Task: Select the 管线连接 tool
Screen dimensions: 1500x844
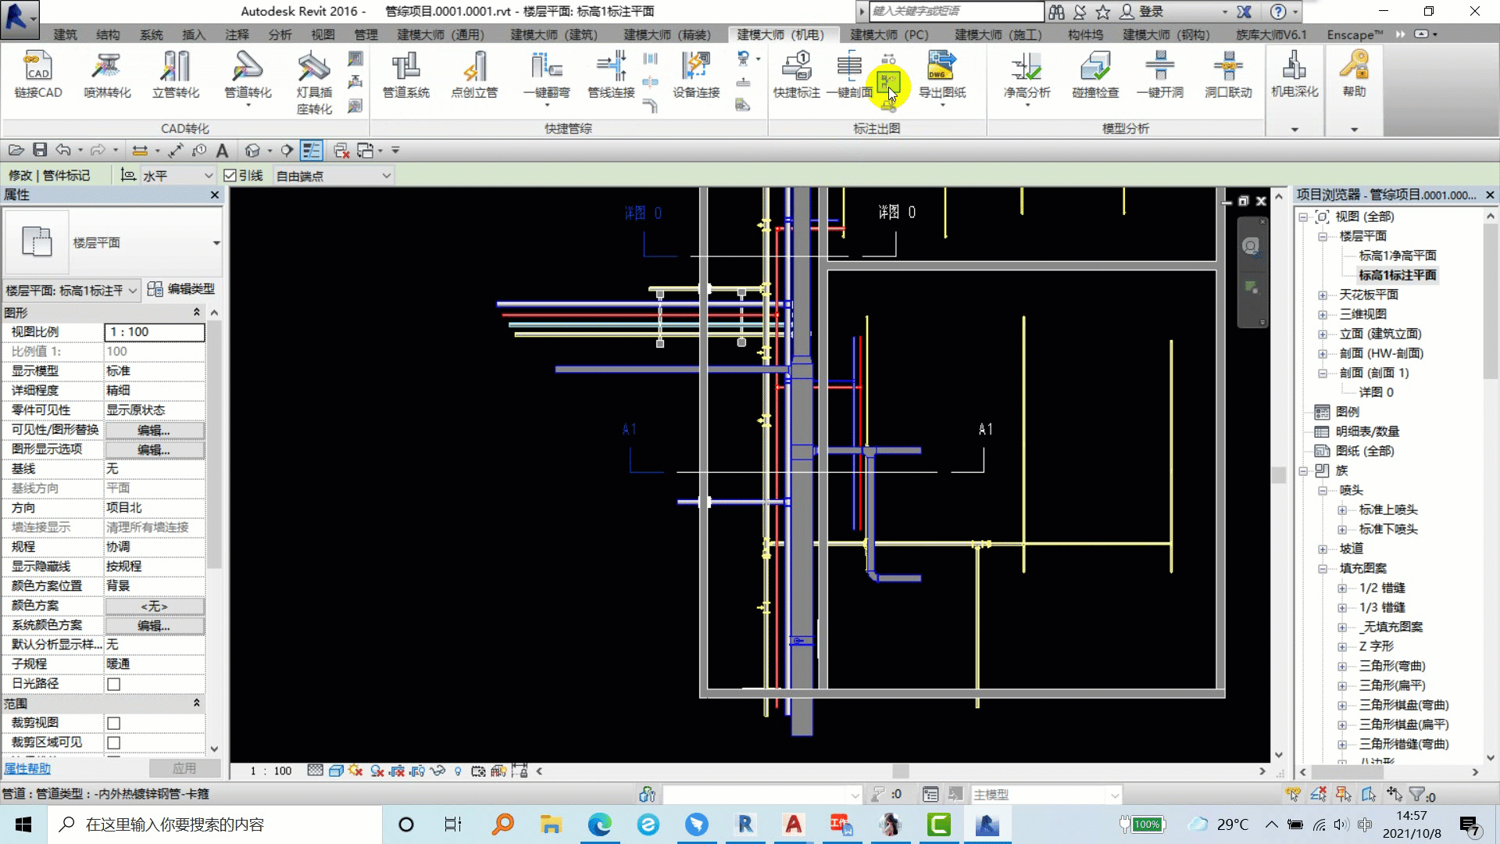Action: coord(611,76)
